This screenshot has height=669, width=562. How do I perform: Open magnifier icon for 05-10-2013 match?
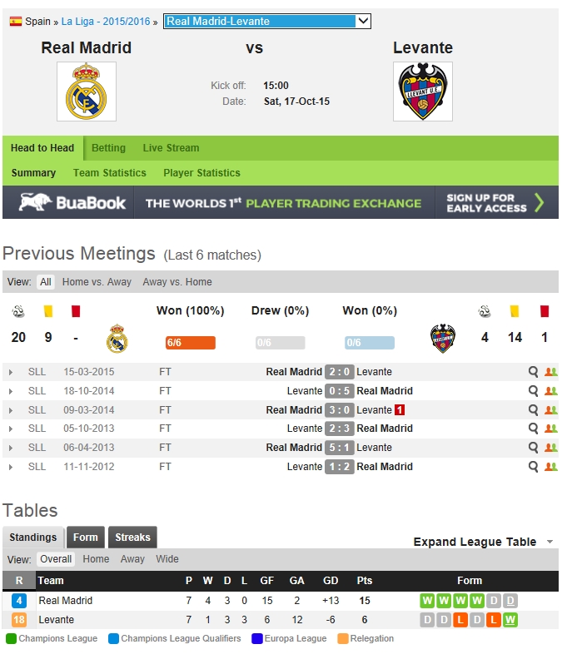coord(534,429)
